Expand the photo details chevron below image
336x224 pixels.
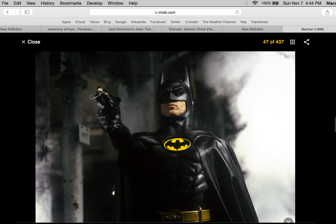point(289,221)
